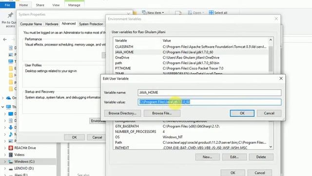The image size is (312, 176).
Task: Click Edit under system variables
Action: [234, 157]
